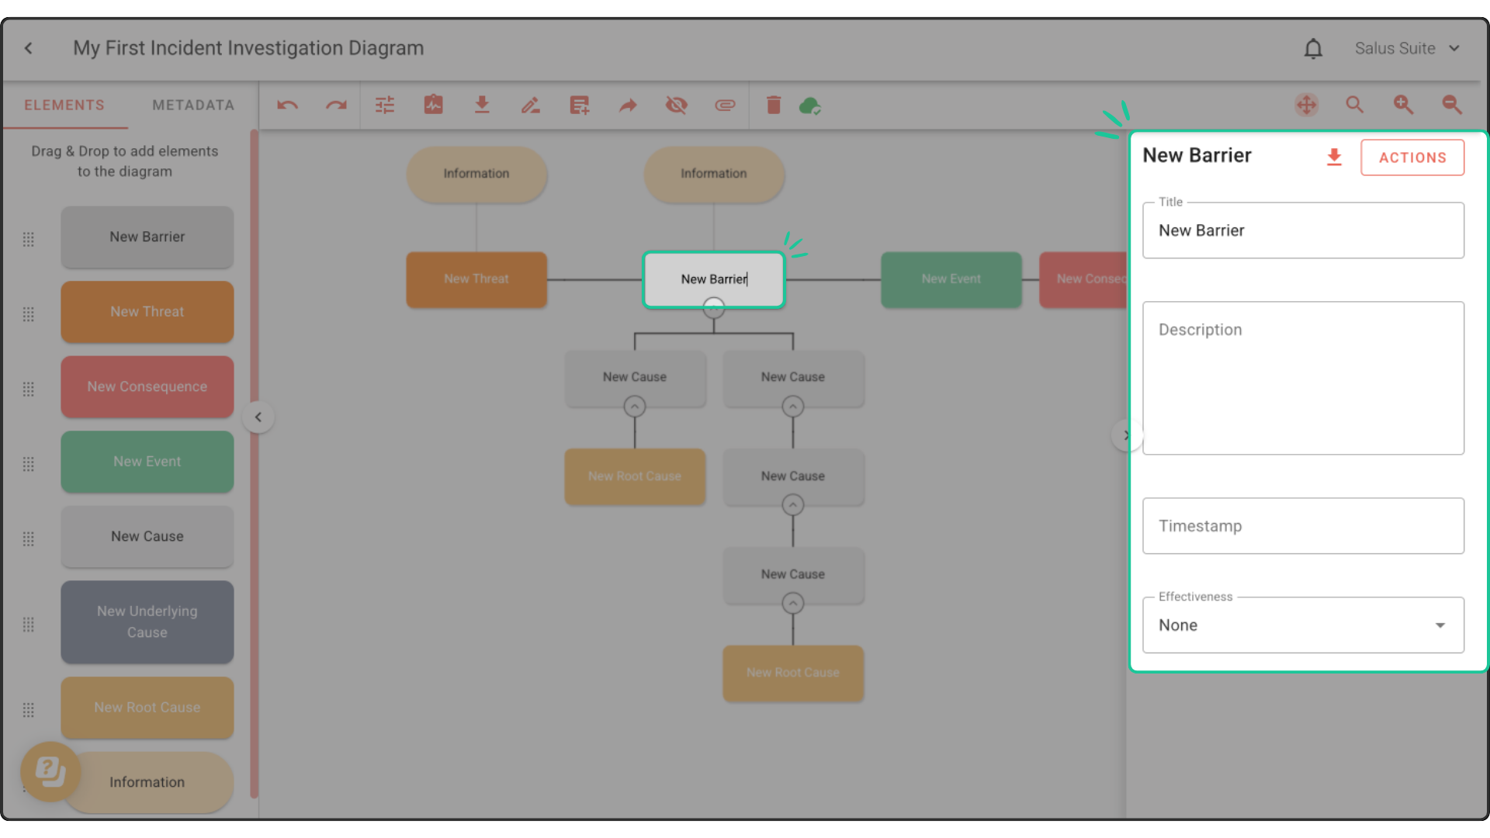Click into the Description text field
Viewport: 1490px width, 838px height.
[x=1303, y=378]
